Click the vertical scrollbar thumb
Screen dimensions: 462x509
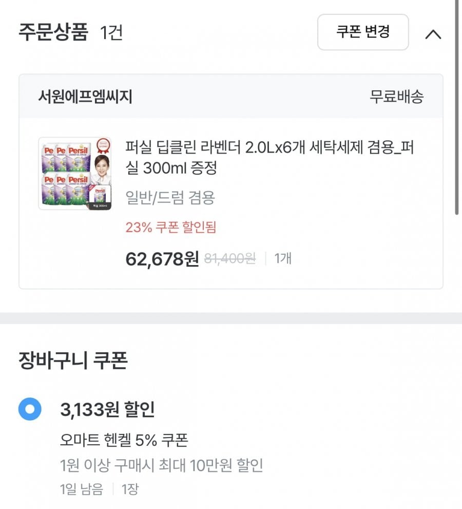(457, 107)
